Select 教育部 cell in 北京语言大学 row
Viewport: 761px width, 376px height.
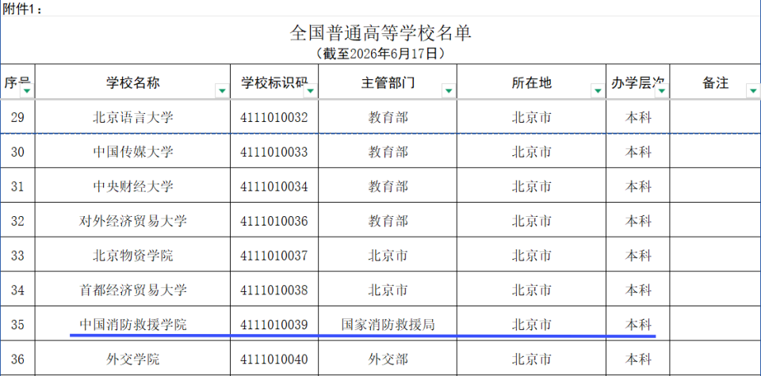click(388, 117)
